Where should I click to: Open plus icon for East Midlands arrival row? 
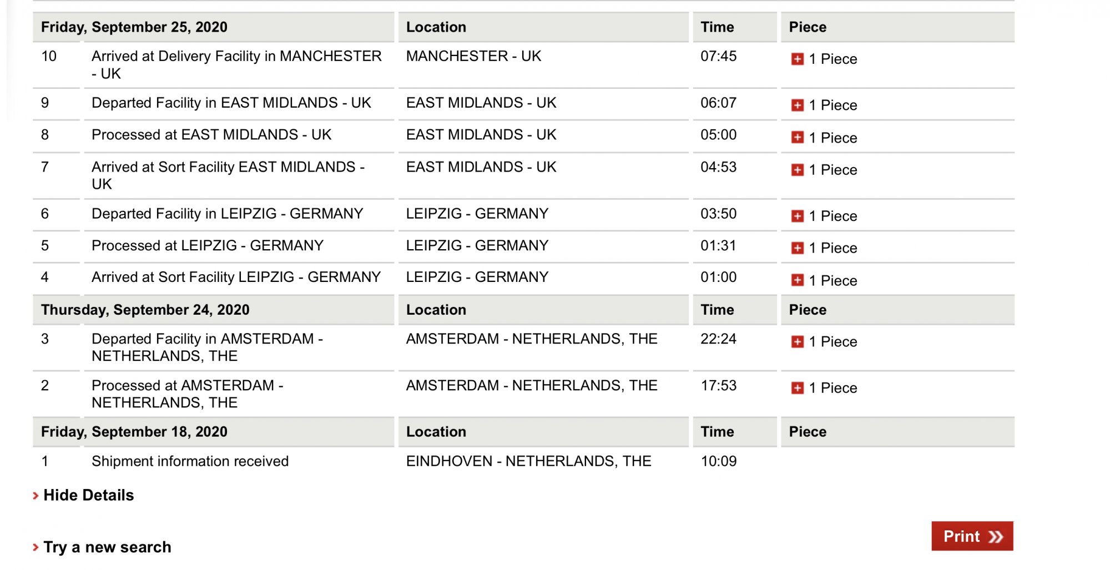click(x=797, y=170)
